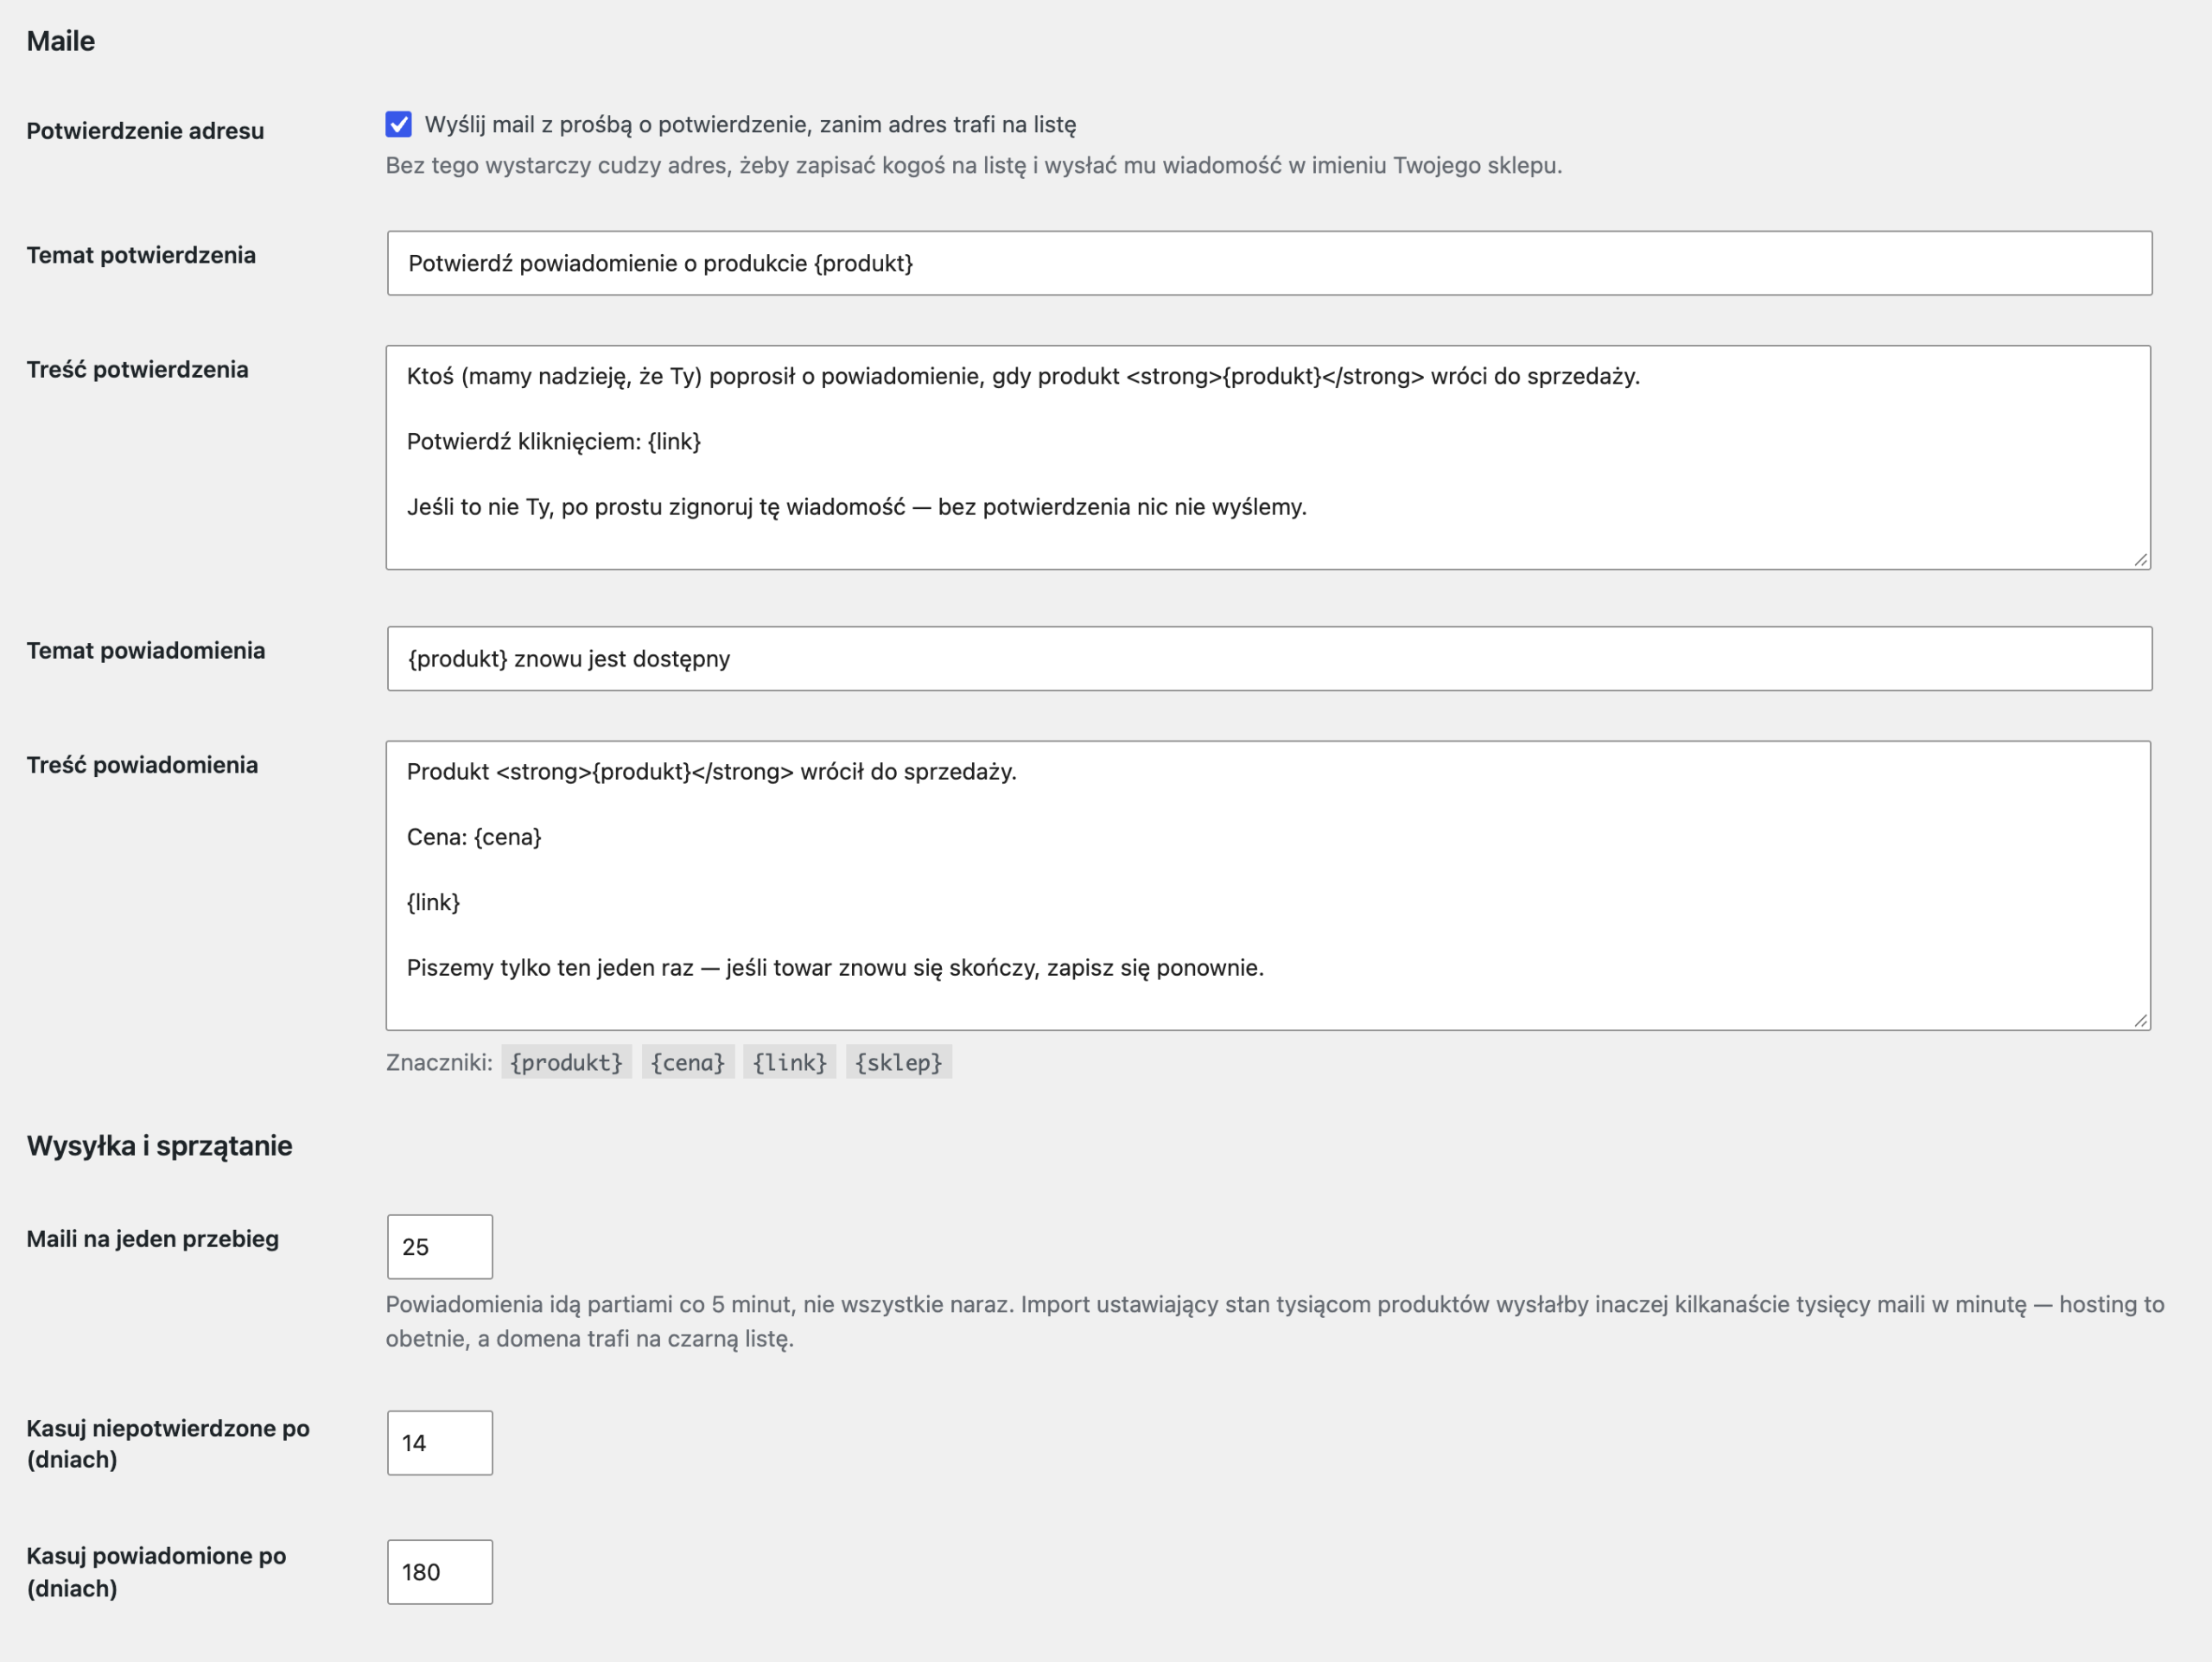Viewport: 2212px width, 1662px height.
Task: Click the Maili na jeden przebieg label
Action: pyautogui.click(x=153, y=1239)
